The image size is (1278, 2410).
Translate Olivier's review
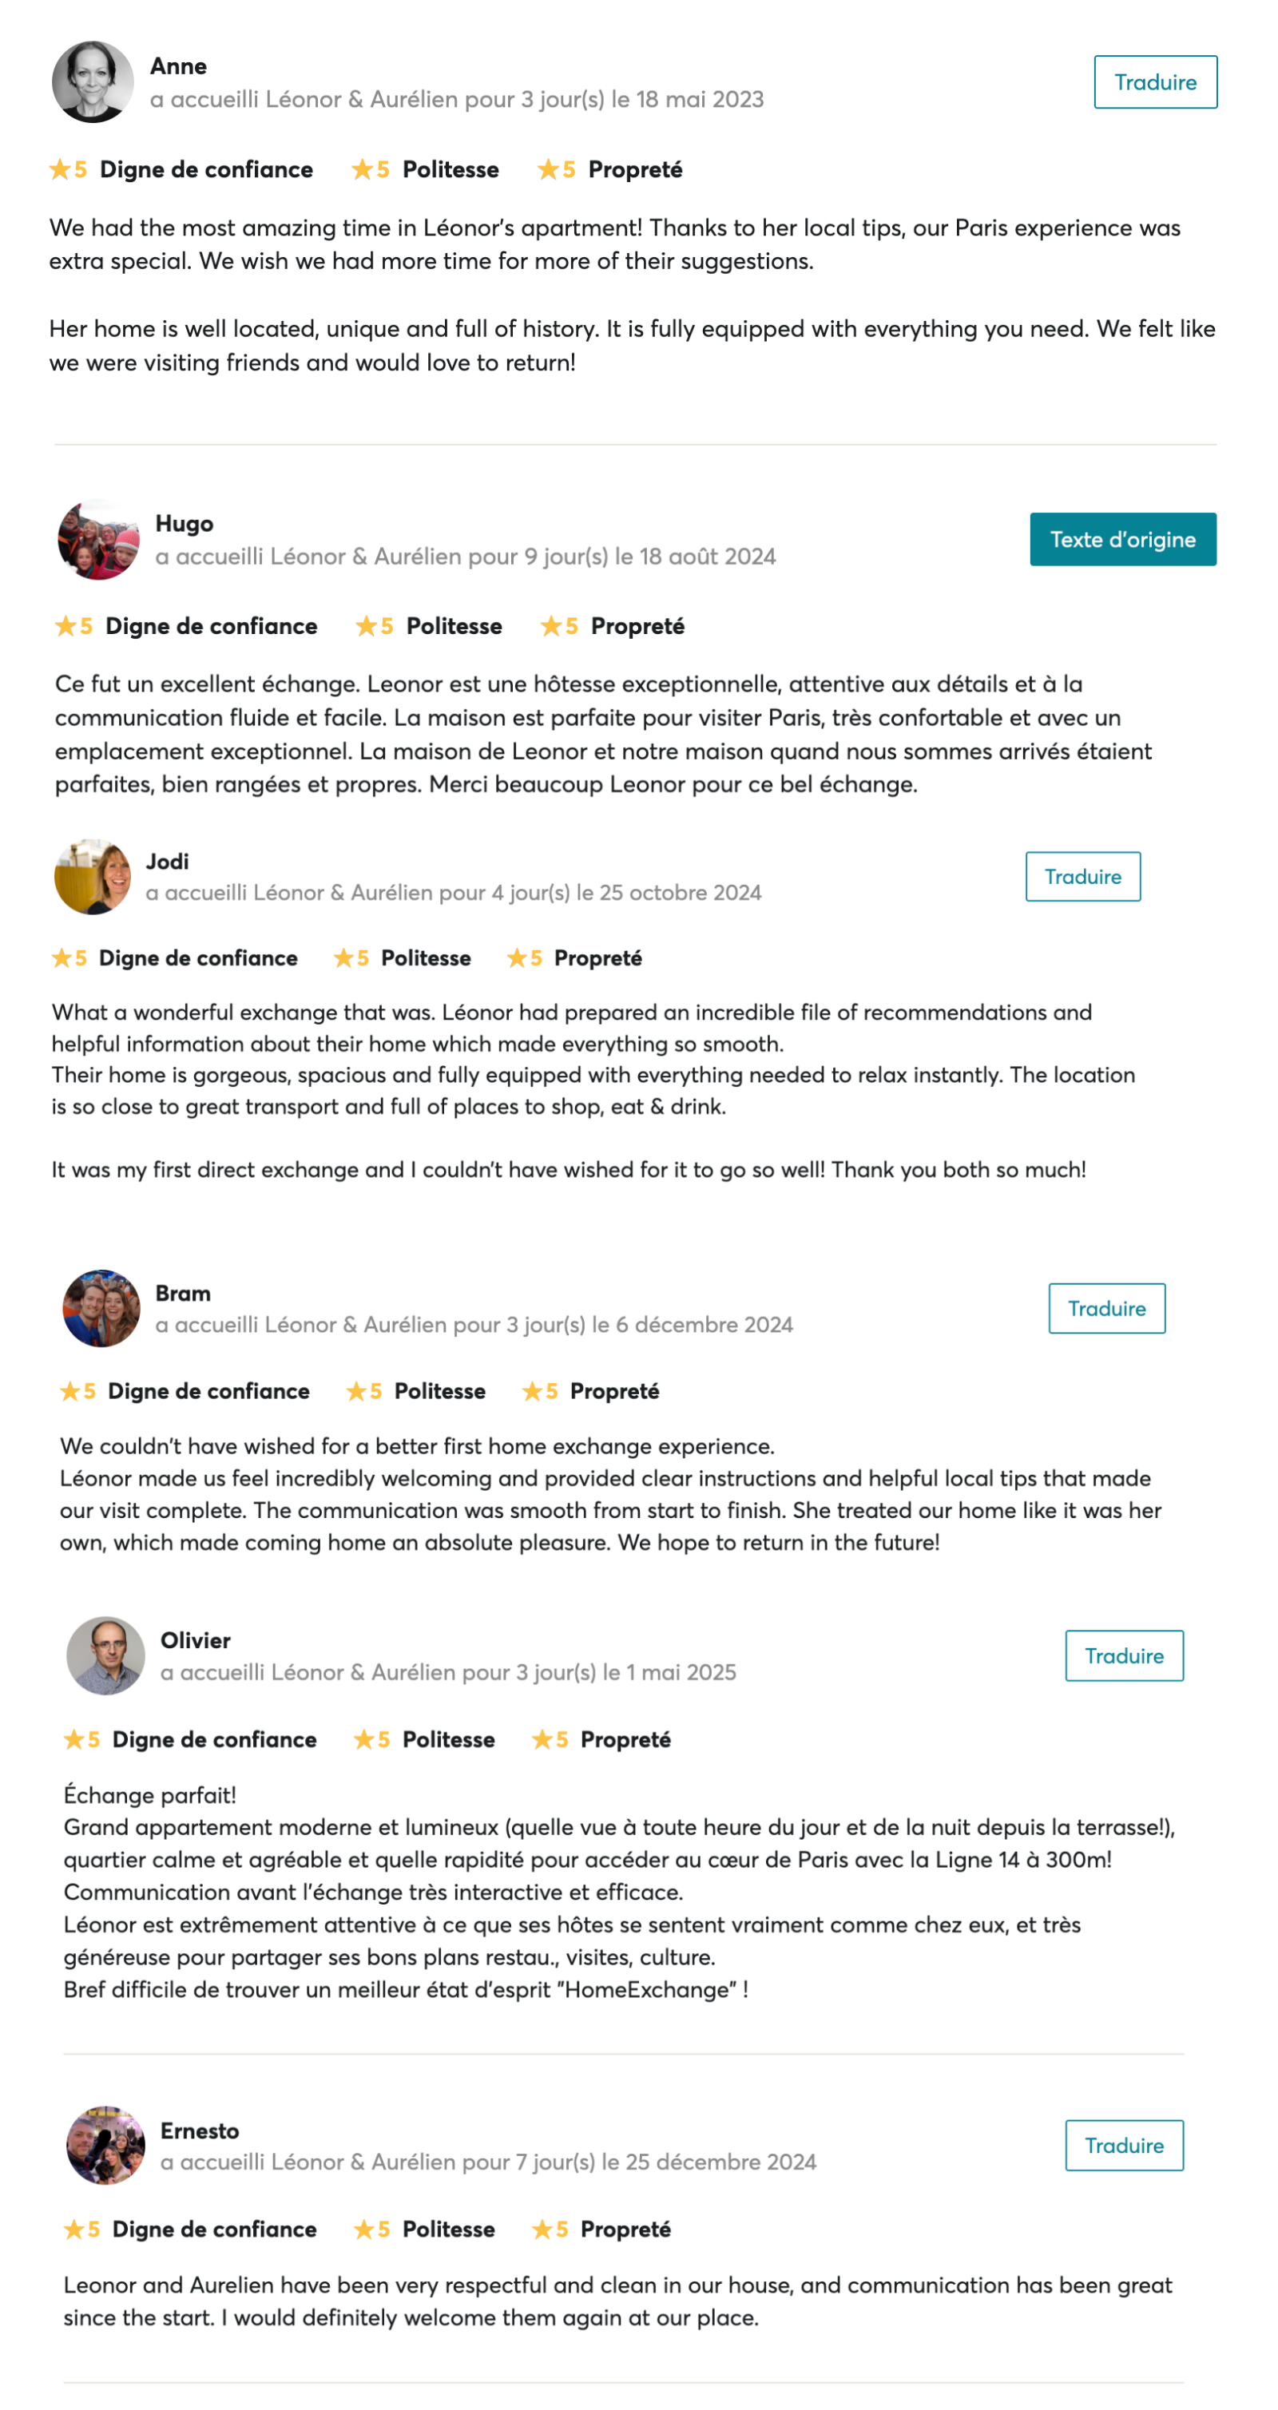[1124, 1655]
